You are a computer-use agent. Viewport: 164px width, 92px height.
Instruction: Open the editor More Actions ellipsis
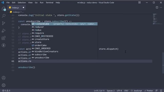(x=161, y=7)
